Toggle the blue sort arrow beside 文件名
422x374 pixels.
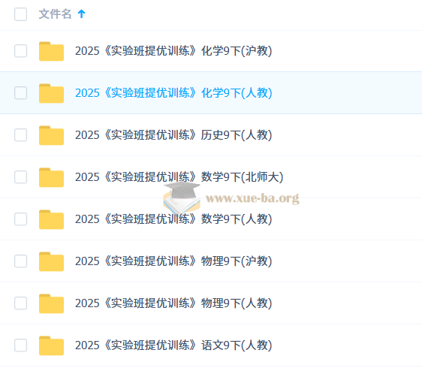tap(81, 14)
